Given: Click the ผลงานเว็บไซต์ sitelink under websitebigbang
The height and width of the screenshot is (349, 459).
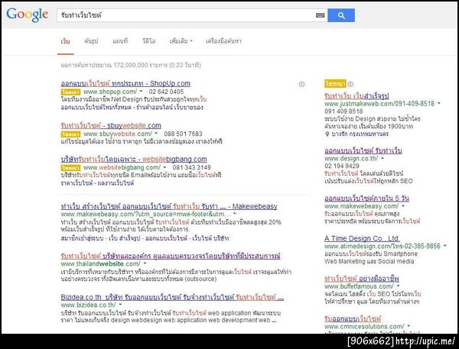Looking at the screenshot, I should click(x=116, y=183).
